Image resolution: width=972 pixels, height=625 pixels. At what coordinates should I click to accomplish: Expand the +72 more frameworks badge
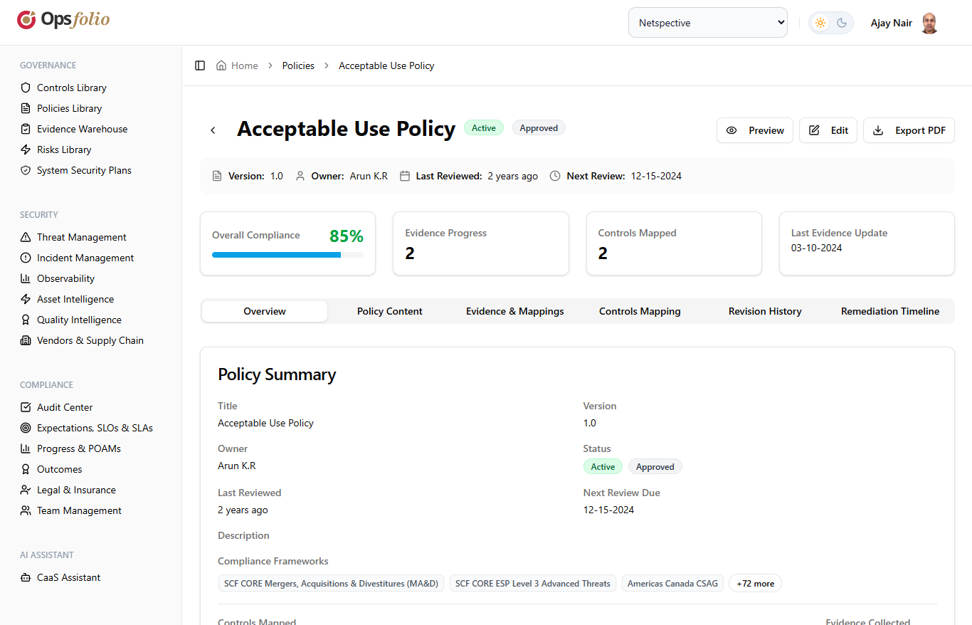click(x=755, y=583)
